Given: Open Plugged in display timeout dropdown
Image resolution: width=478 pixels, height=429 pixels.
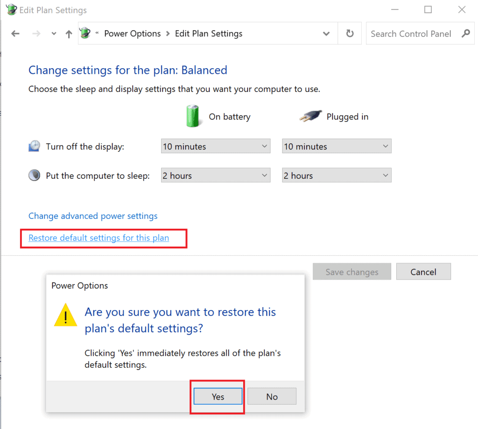Looking at the screenshot, I should (x=337, y=147).
